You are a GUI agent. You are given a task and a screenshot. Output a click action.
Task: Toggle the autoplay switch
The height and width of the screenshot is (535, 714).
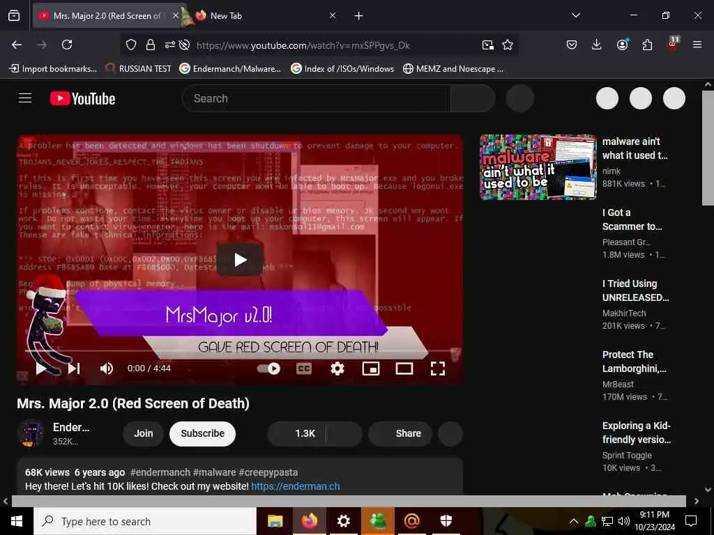coord(268,369)
